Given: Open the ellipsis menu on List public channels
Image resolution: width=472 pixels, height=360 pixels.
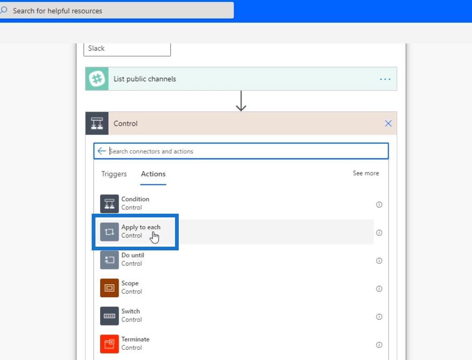Looking at the screenshot, I should pyautogui.click(x=385, y=79).
